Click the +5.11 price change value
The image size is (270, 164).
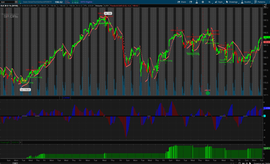tap(67, 1)
